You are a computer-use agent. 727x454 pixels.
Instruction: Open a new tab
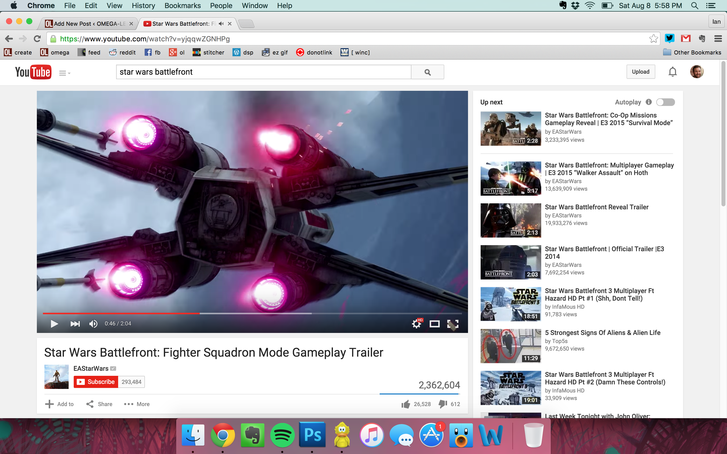tap(247, 24)
